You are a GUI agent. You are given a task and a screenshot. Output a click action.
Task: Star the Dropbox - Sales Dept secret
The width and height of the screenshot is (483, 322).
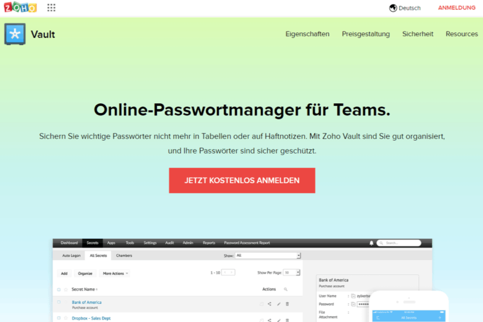[66, 318]
